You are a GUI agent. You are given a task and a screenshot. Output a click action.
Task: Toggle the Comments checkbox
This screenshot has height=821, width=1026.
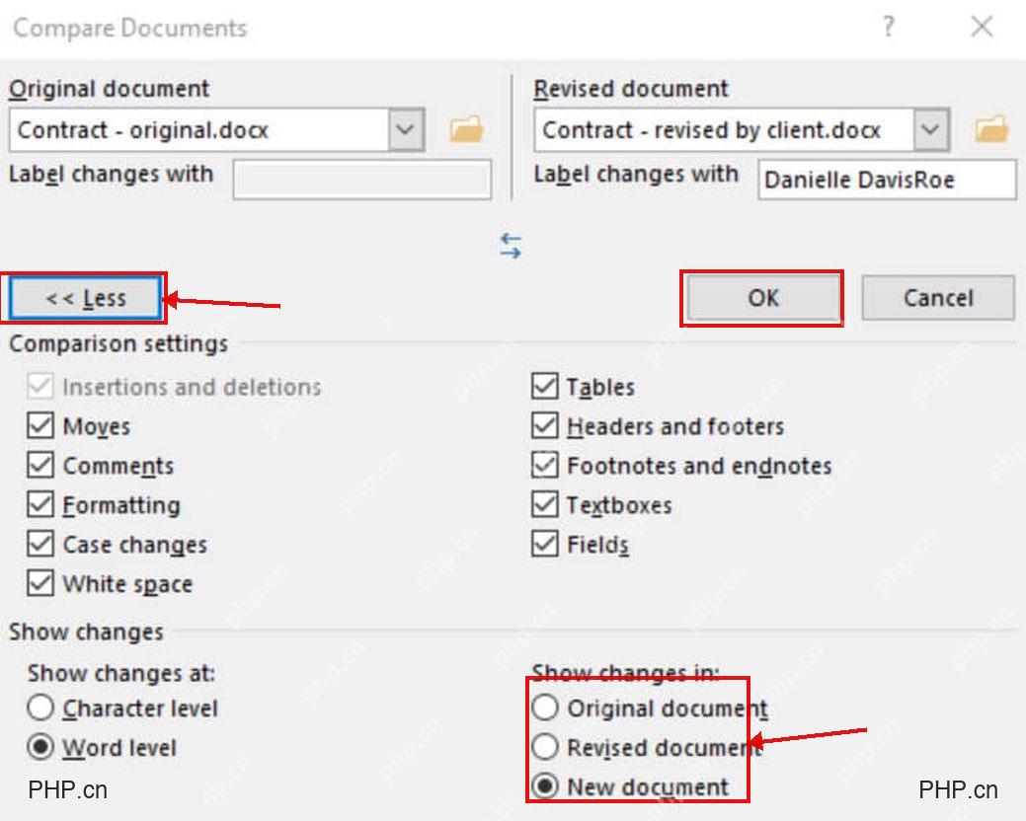[x=40, y=466]
